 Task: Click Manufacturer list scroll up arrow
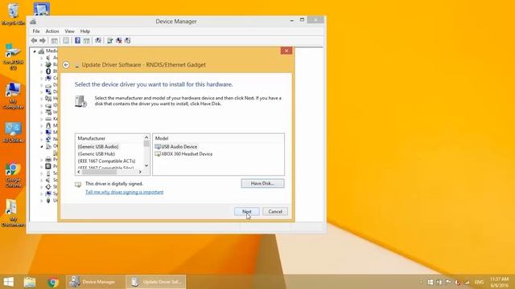click(146, 137)
